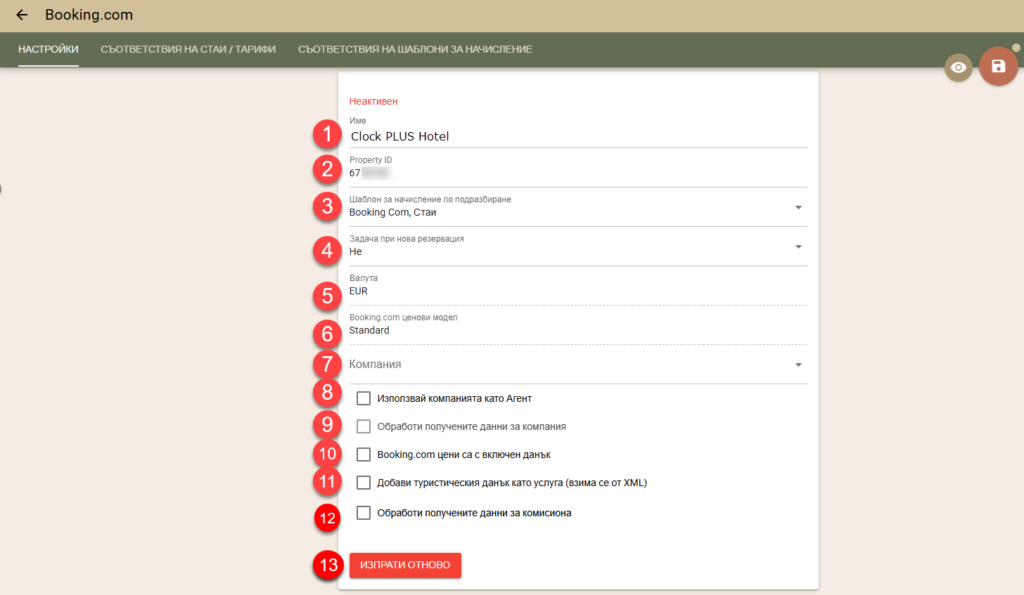Screen dimensions: 1024x595
Task: Click the eye preview icon button
Action: click(958, 67)
